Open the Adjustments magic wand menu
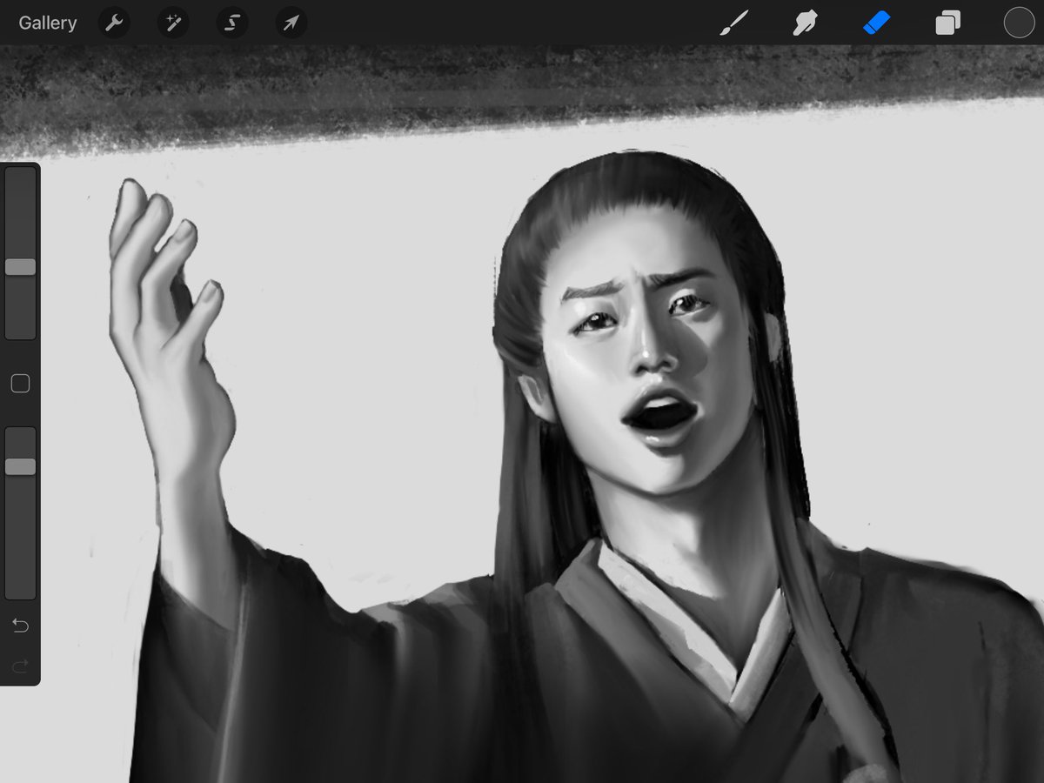Screen dimensions: 1044x783 pyautogui.click(x=173, y=23)
